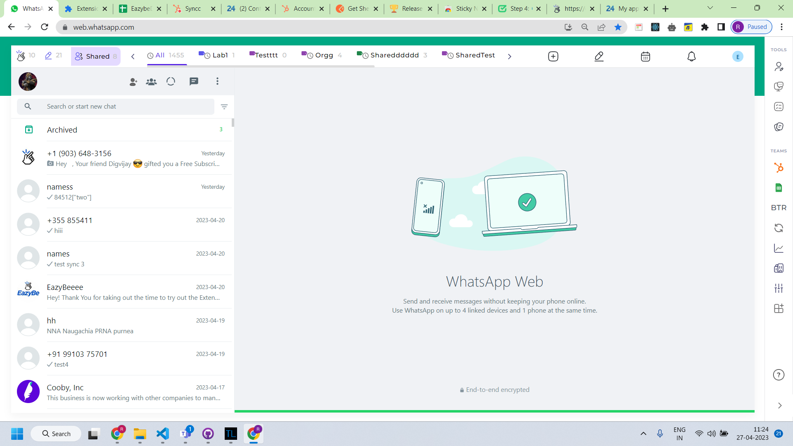Click the add plus square icon
793x446 pixels.
coord(553,57)
